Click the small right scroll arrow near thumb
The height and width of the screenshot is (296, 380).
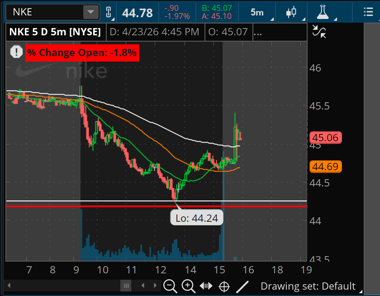[155, 285]
